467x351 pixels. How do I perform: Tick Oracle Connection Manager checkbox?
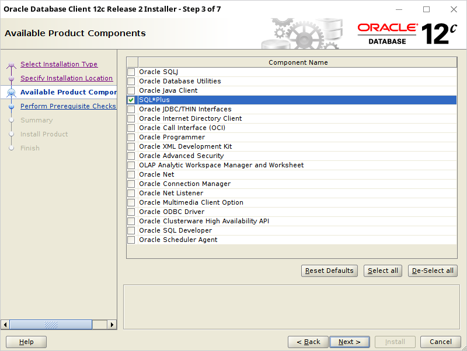pyautogui.click(x=131, y=184)
